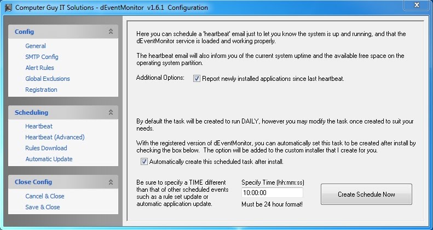
Task: Open Rules Download scheduling
Action: click(x=46, y=148)
